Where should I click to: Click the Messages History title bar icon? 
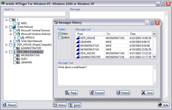(x=56, y=22)
